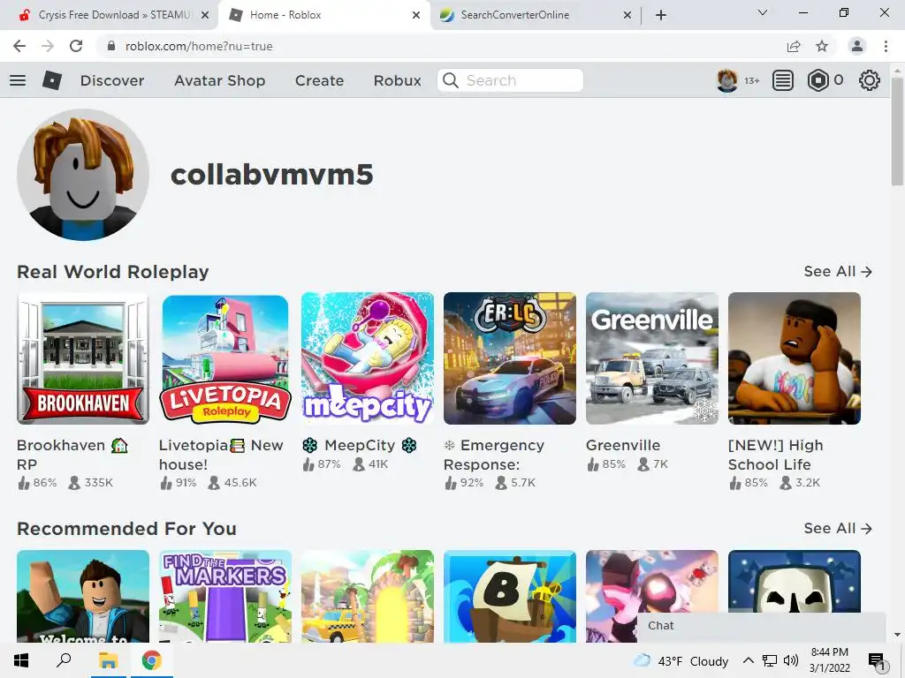
Task: Open Emergency Response ER:LC thumbnail
Action: [510, 358]
